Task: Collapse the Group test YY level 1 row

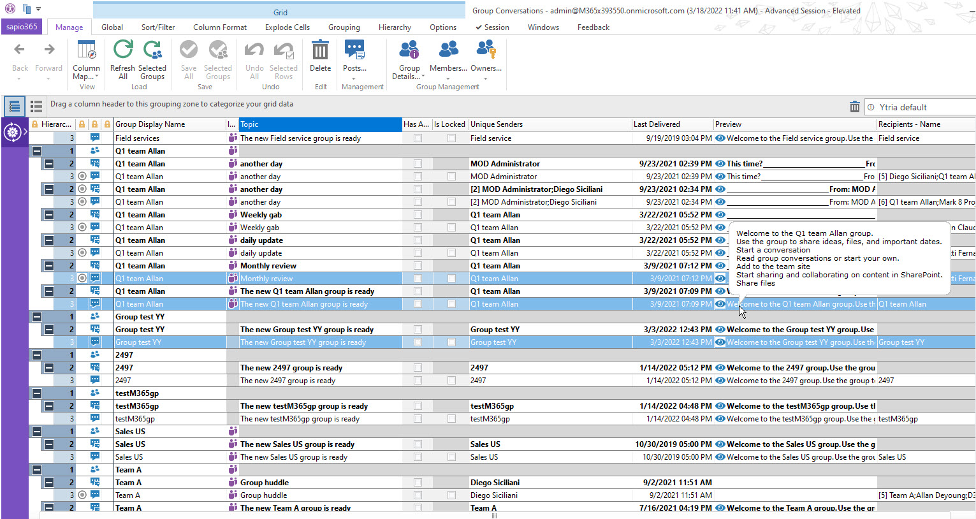Action: [37, 317]
